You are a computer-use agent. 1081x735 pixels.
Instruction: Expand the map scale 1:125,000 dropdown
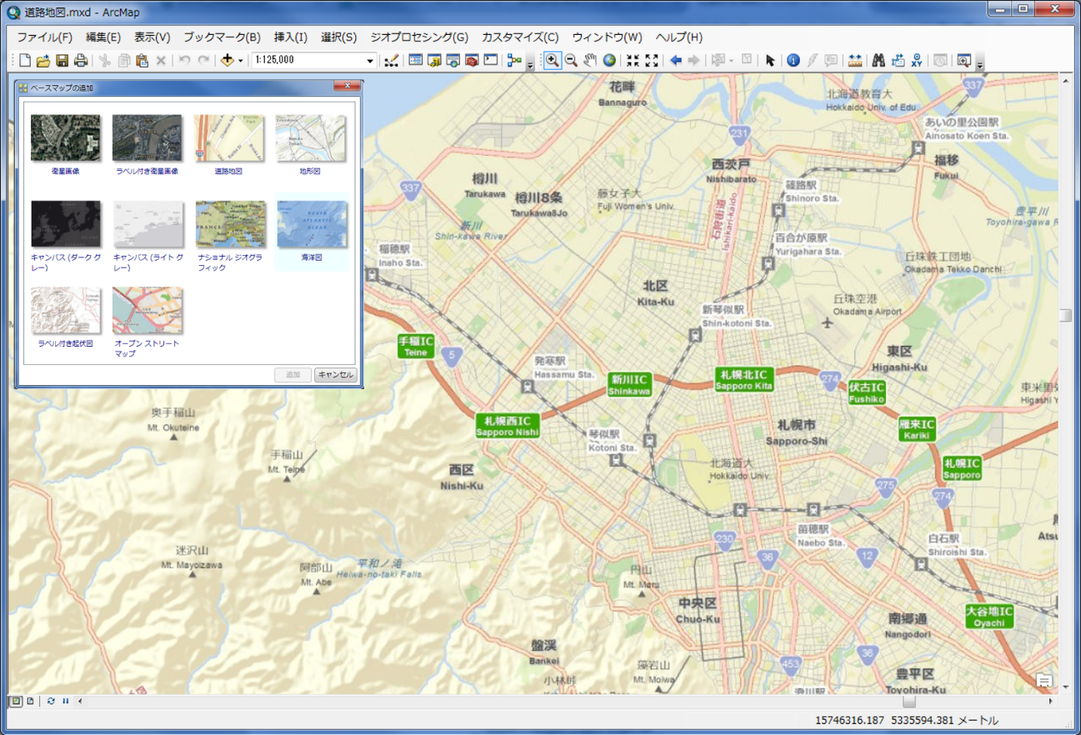(370, 61)
